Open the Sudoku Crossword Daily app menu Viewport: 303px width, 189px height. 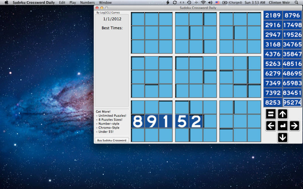click(34, 3)
